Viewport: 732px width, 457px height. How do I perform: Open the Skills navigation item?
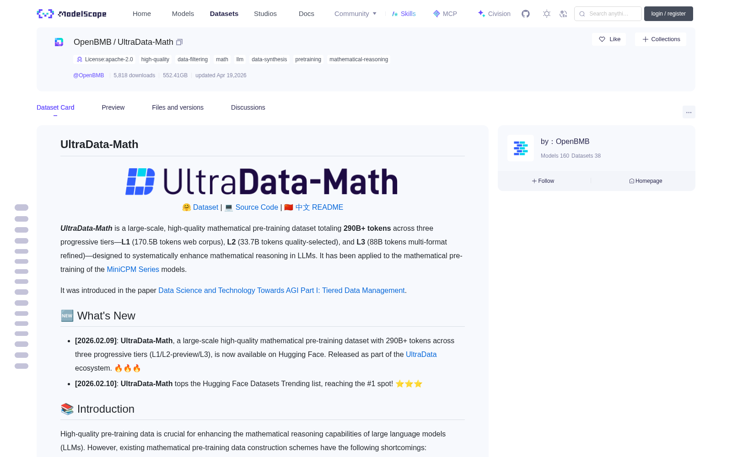(x=404, y=14)
